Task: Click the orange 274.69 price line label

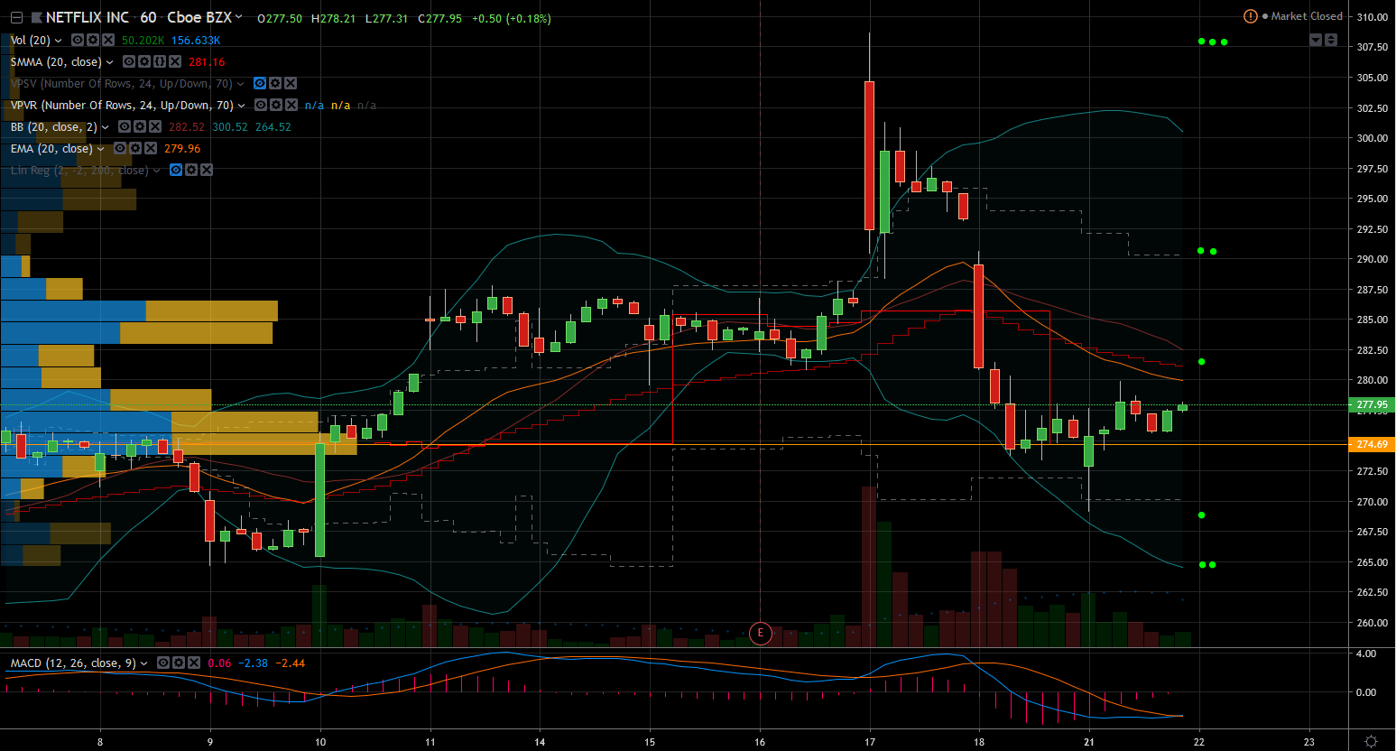Action: tap(1373, 444)
